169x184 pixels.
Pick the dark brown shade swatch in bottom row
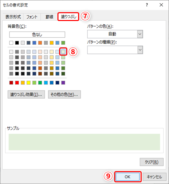40,74
